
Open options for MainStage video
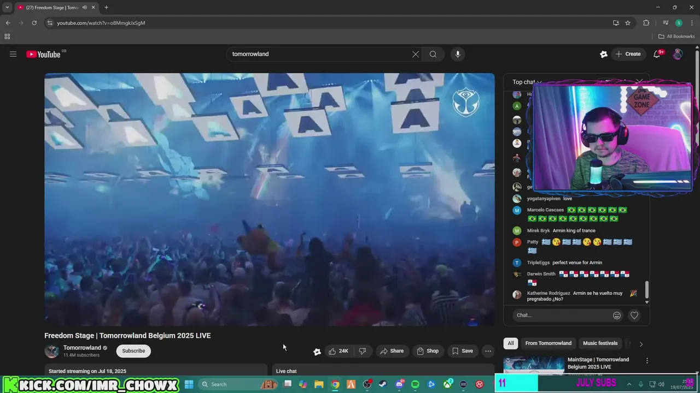(647, 361)
